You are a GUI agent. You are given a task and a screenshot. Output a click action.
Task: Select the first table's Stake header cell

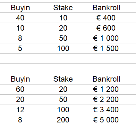click(x=63, y=8)
